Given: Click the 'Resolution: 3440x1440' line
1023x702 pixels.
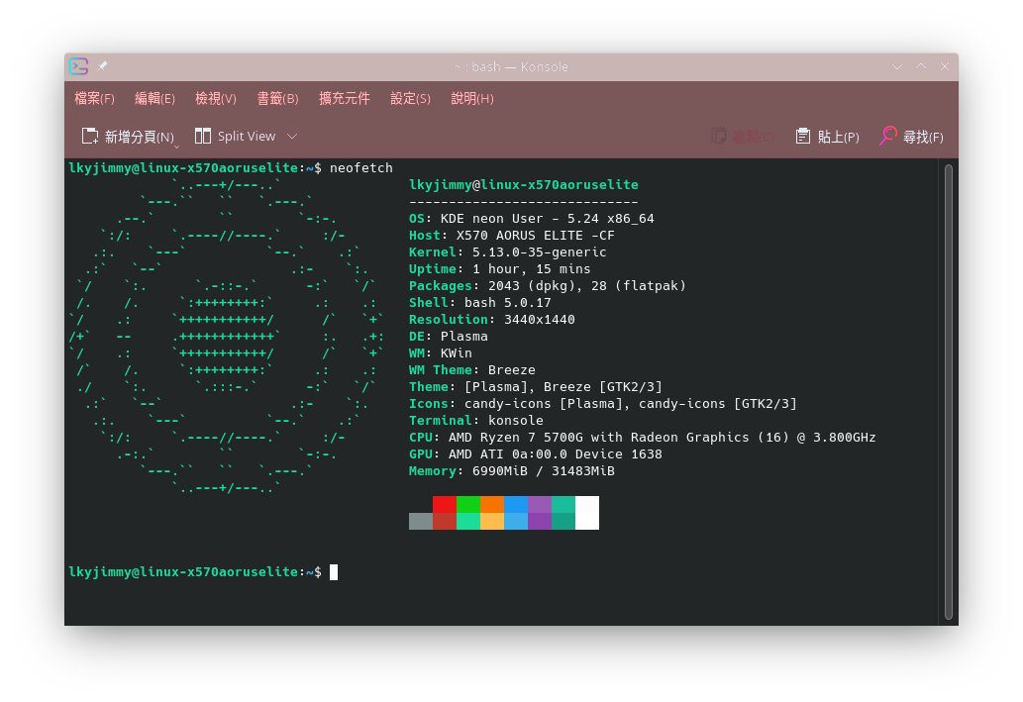Looking at the screenshot, I should [491, 320].
